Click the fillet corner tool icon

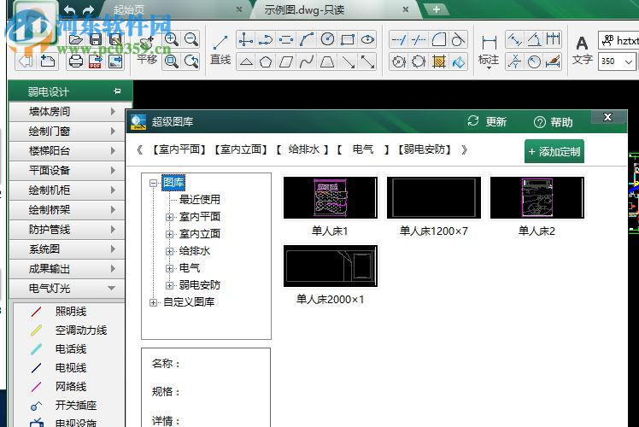point(439,39)
